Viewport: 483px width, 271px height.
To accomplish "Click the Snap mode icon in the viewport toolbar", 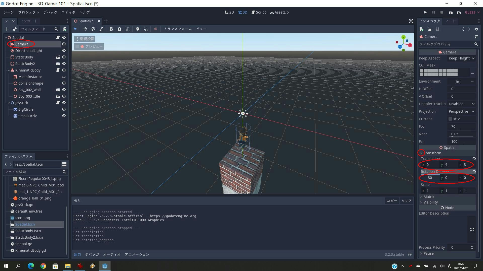I will [146, 29].
